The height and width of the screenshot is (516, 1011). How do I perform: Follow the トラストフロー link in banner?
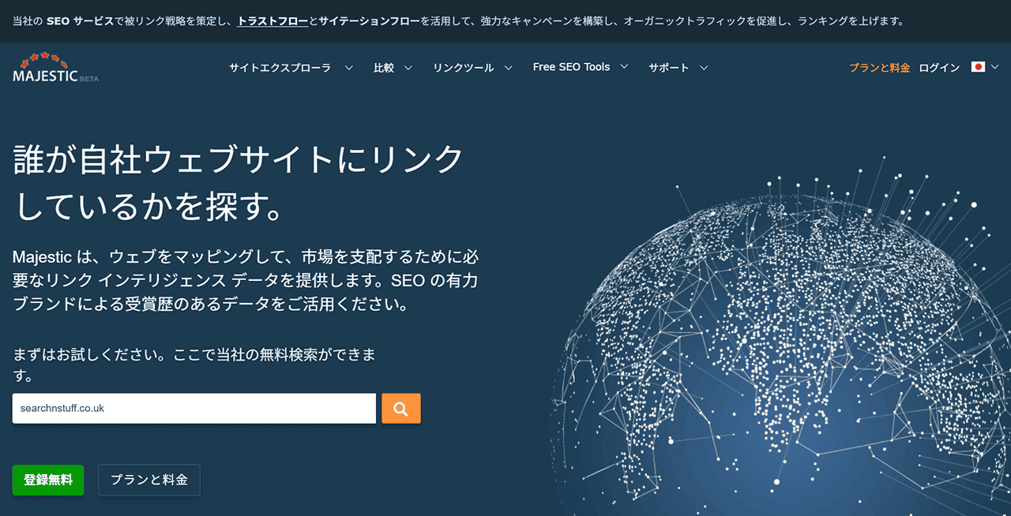(272, 21)
